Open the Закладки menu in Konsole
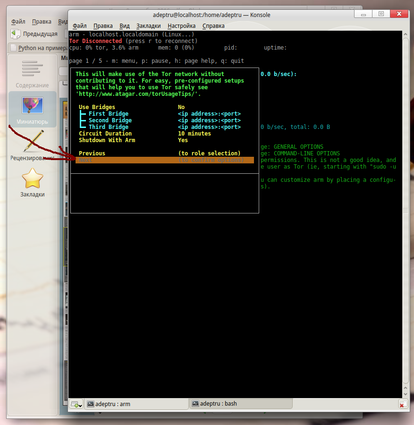Image resolution: width=414 pixels, height=425 pixels. coord(148,26)
